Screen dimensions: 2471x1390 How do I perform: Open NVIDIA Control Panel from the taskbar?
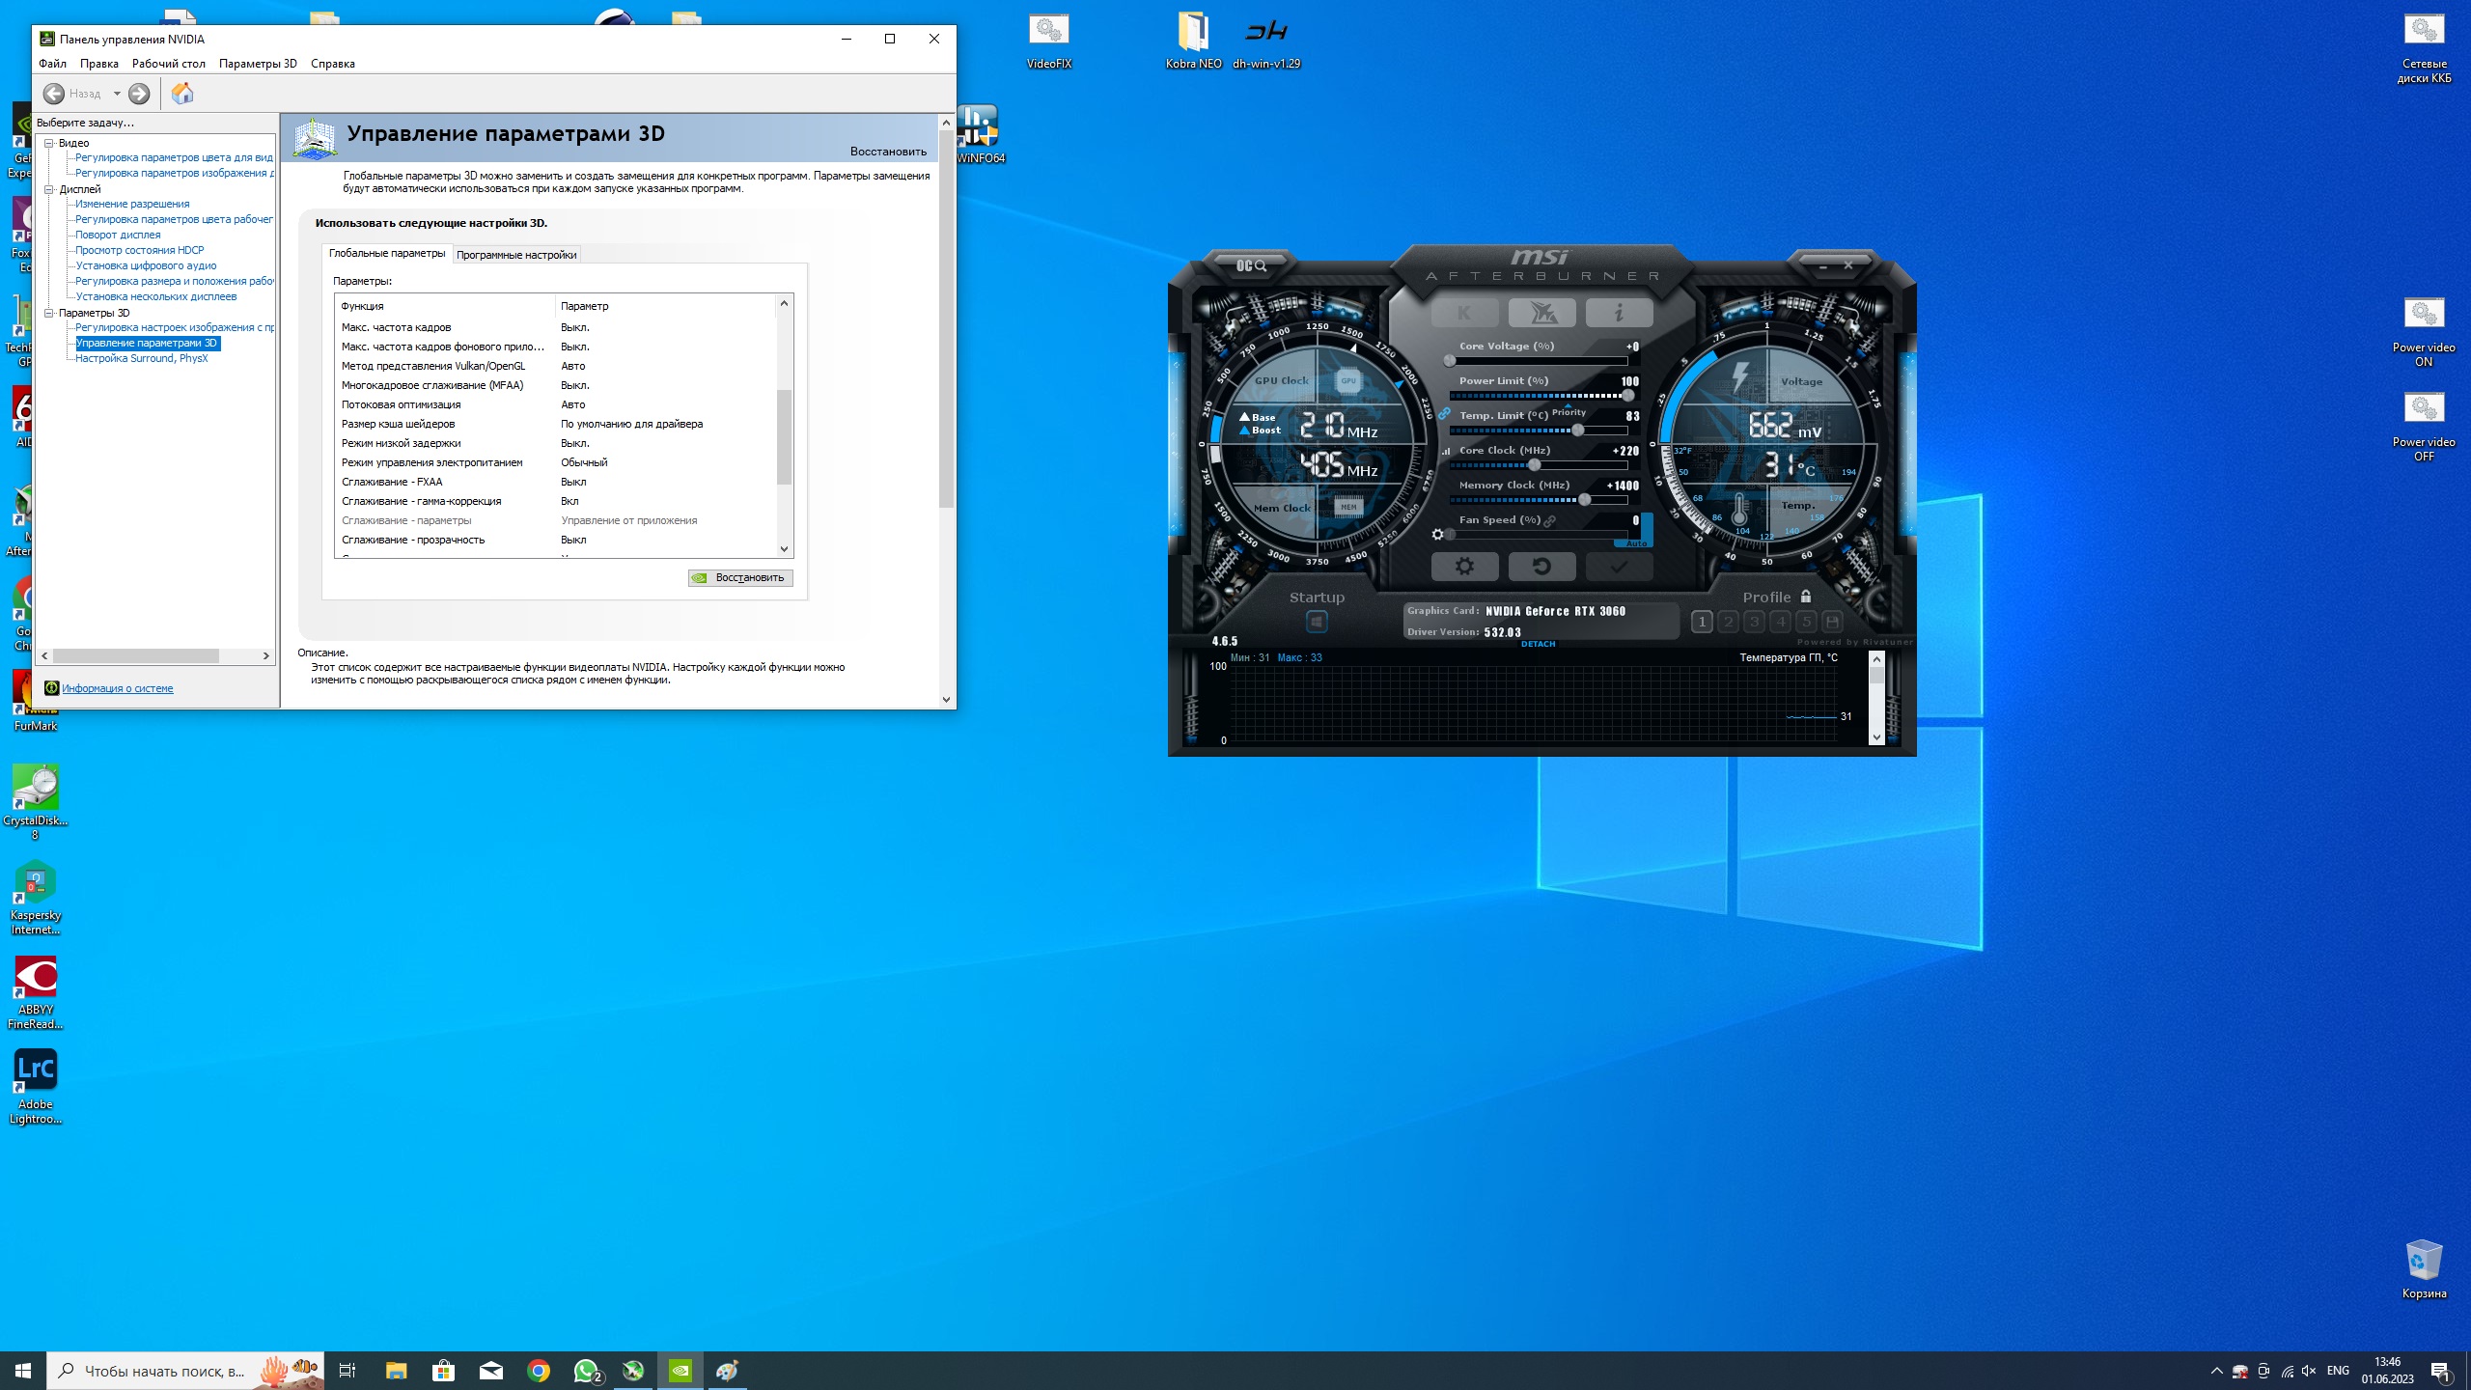tap(680, 1371)
